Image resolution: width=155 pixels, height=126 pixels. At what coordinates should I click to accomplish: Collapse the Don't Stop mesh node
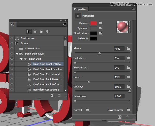(21, 59)
